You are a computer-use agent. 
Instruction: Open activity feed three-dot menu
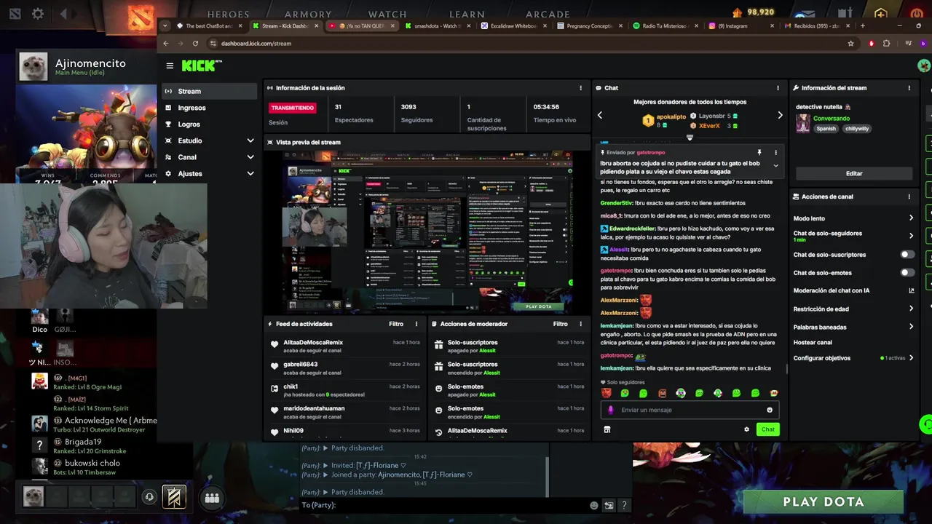coord(416,324)
